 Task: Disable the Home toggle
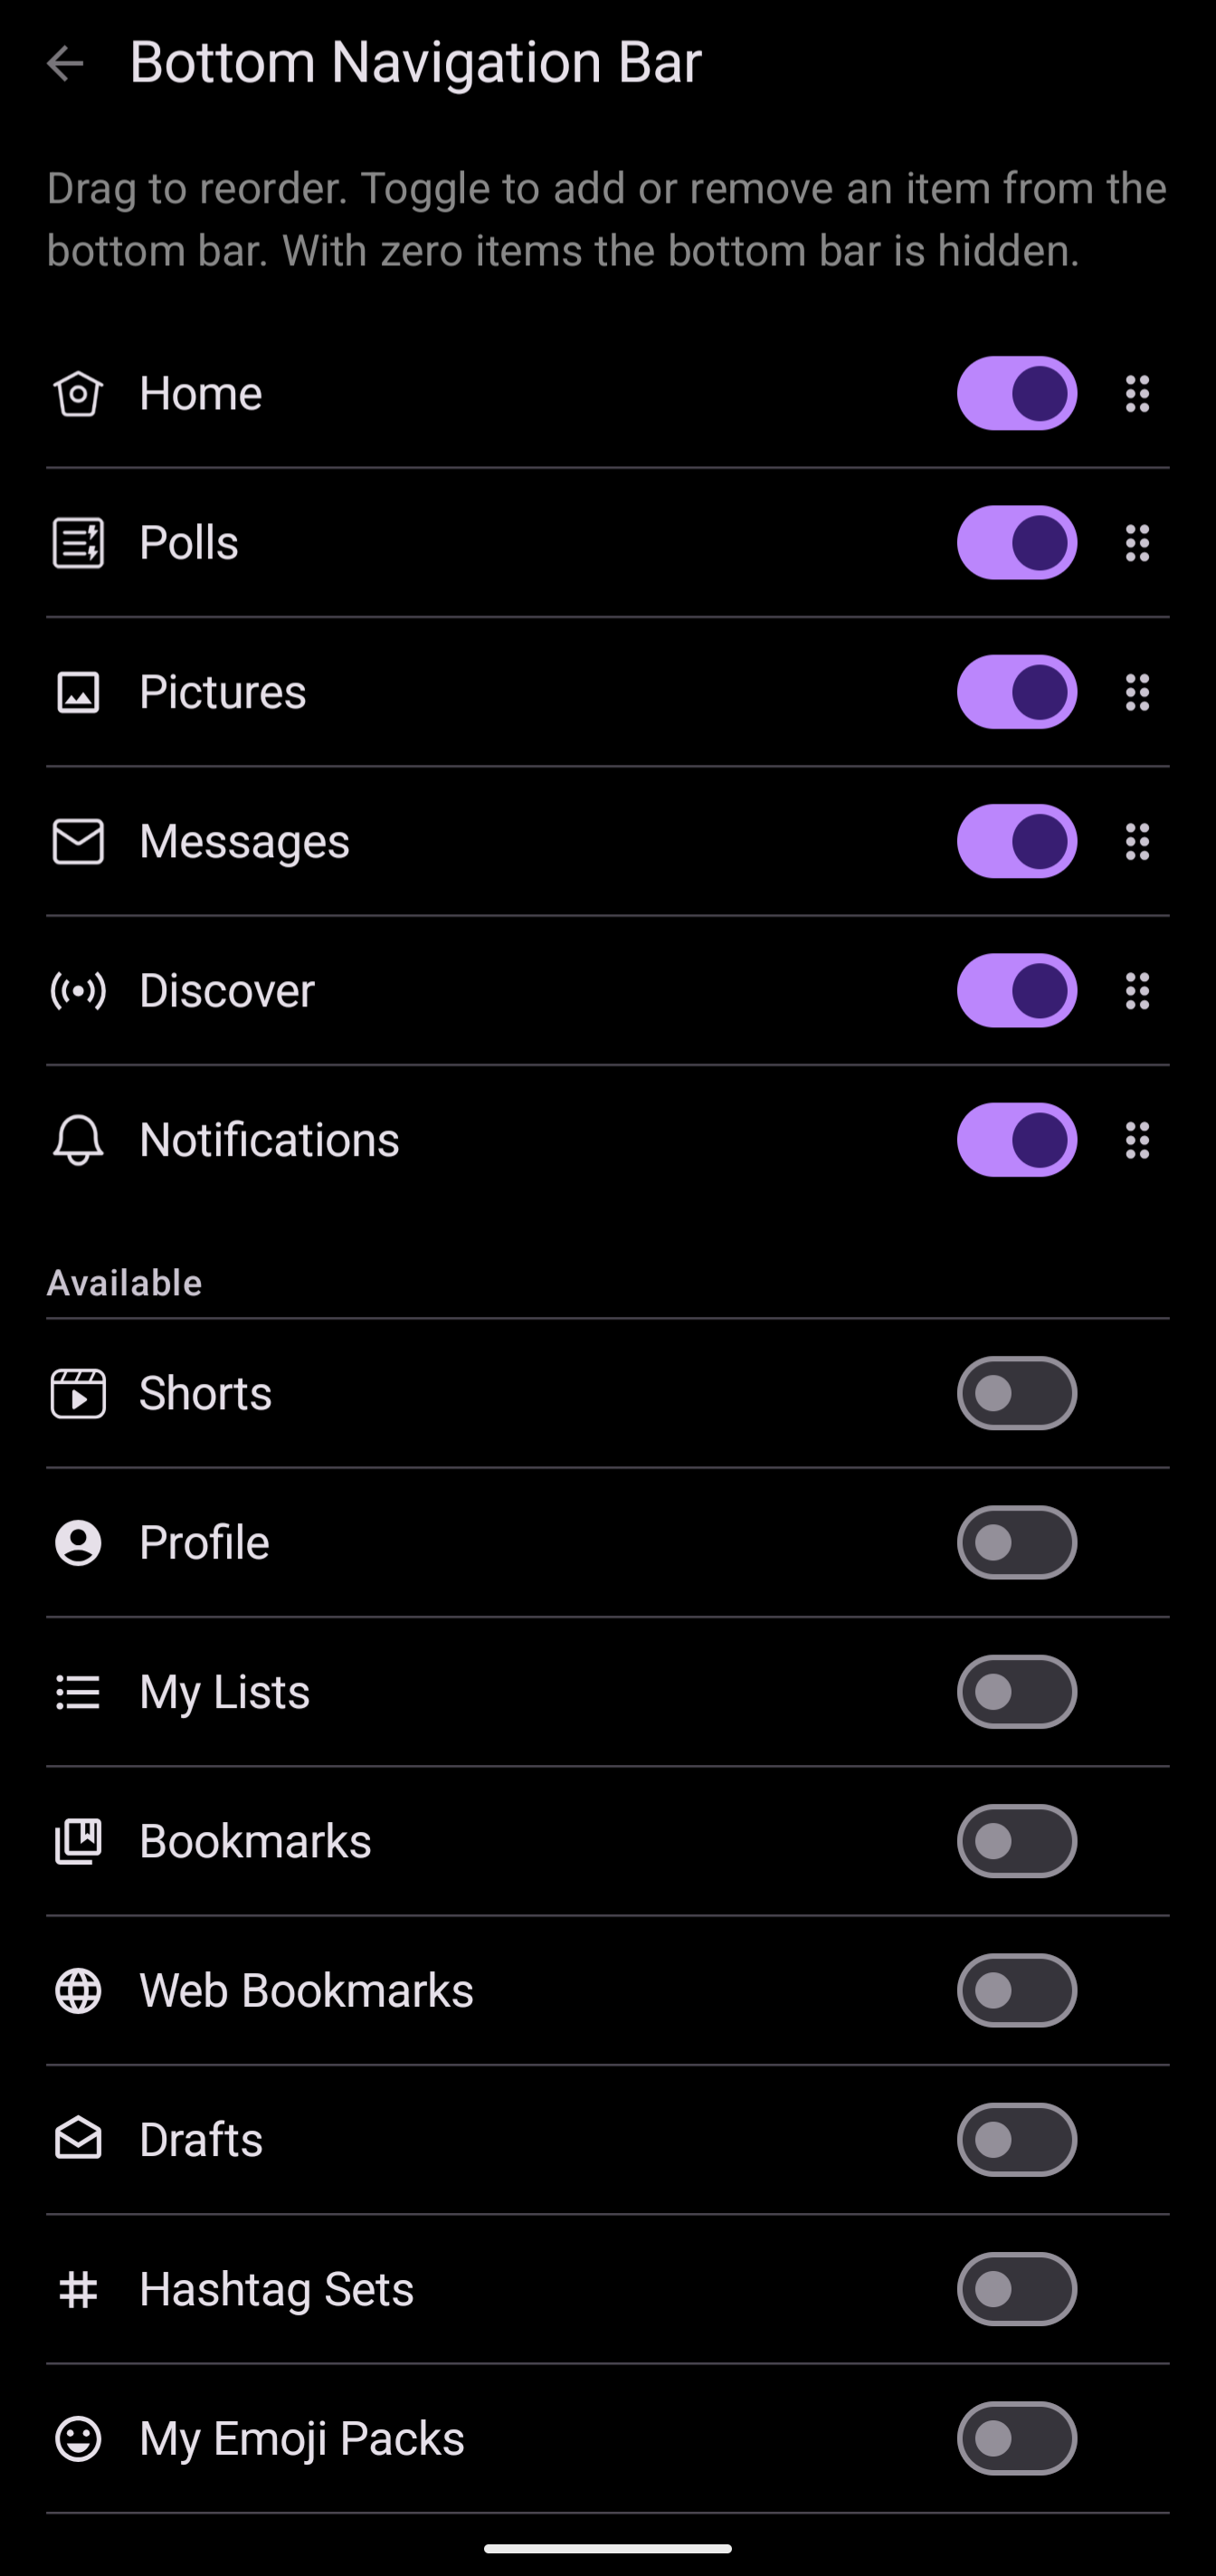(1016, 394)
